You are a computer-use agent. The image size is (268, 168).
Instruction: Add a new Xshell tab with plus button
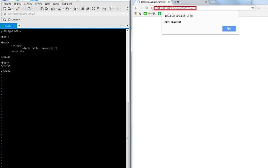click(19, 26)
